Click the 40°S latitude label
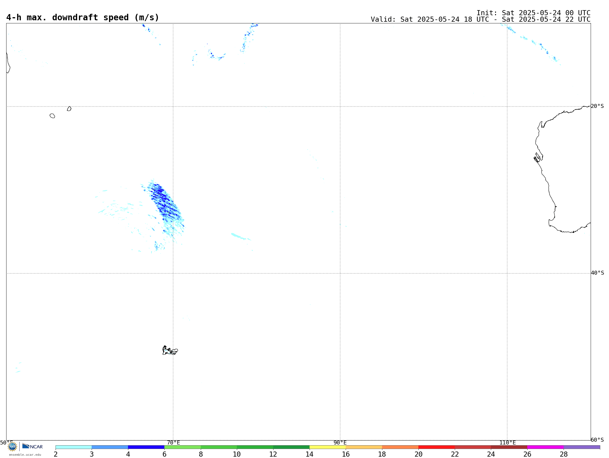609x458 pixels. [x=597, y=273]
